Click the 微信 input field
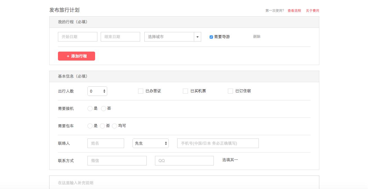The height and width of the screenshot is (189, 368). pos(117,161)
